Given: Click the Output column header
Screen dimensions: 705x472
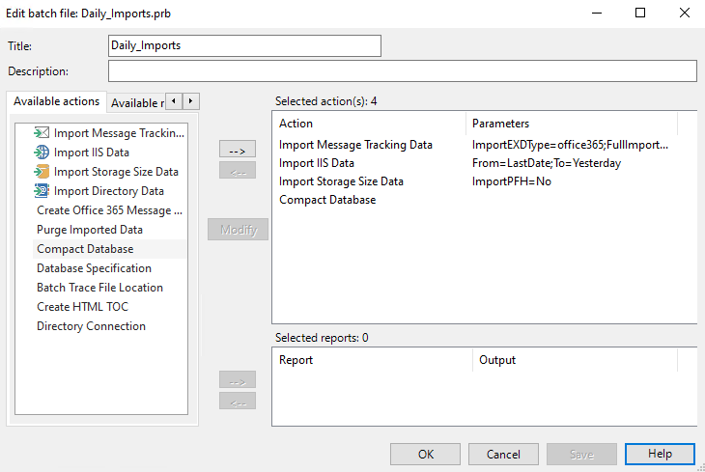Looking at the screenshot, I should (575, 360).
